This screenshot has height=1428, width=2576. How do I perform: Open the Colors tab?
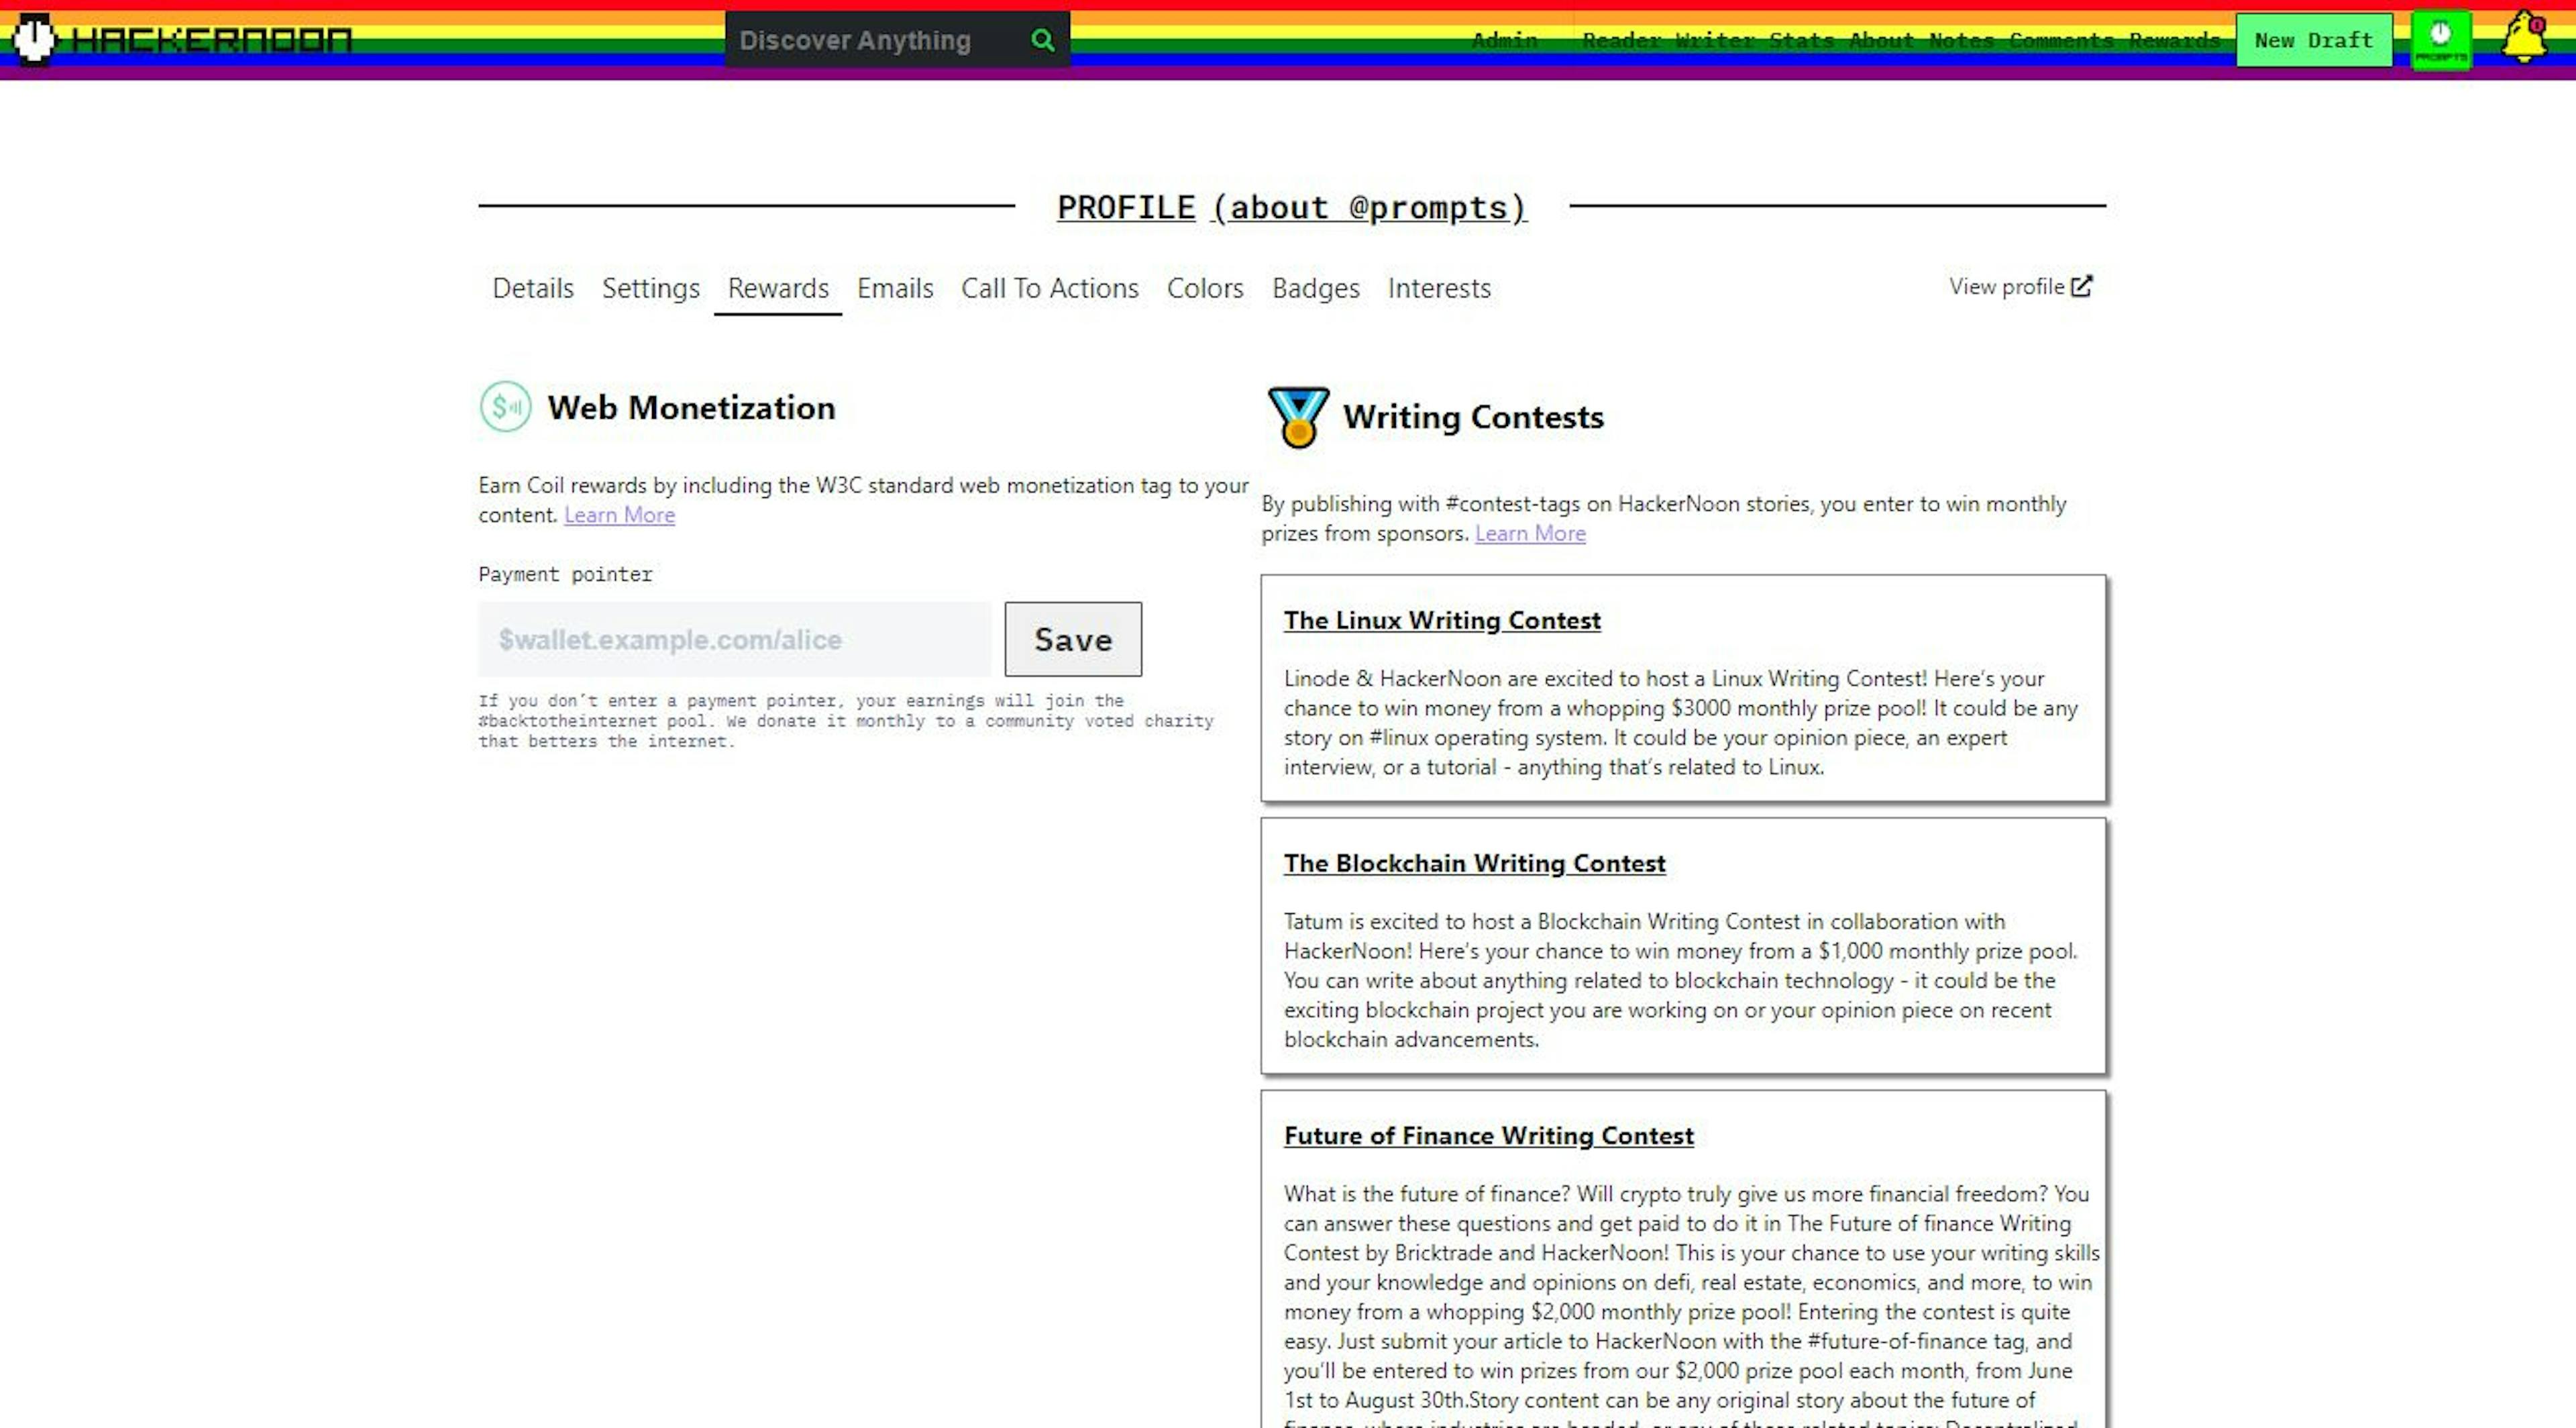[1205, 288]
